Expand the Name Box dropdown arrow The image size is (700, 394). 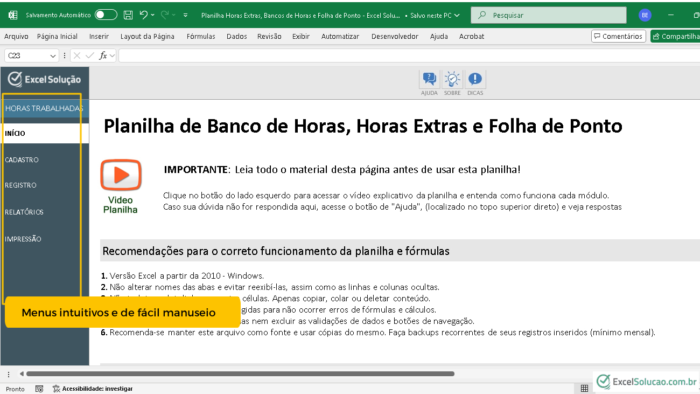click(53, 56)
